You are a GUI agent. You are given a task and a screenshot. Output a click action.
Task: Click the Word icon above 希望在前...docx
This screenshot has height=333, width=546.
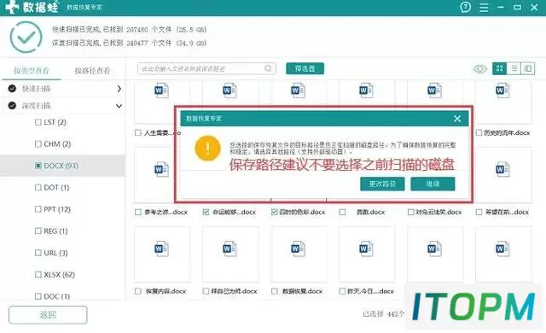[502, 170]
